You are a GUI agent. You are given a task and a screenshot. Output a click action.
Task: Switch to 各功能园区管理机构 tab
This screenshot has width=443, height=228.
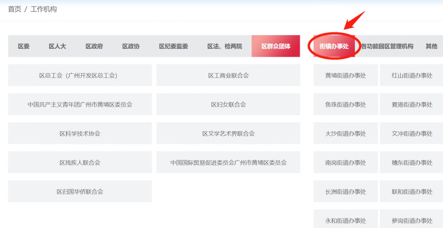tap(387, 46)
